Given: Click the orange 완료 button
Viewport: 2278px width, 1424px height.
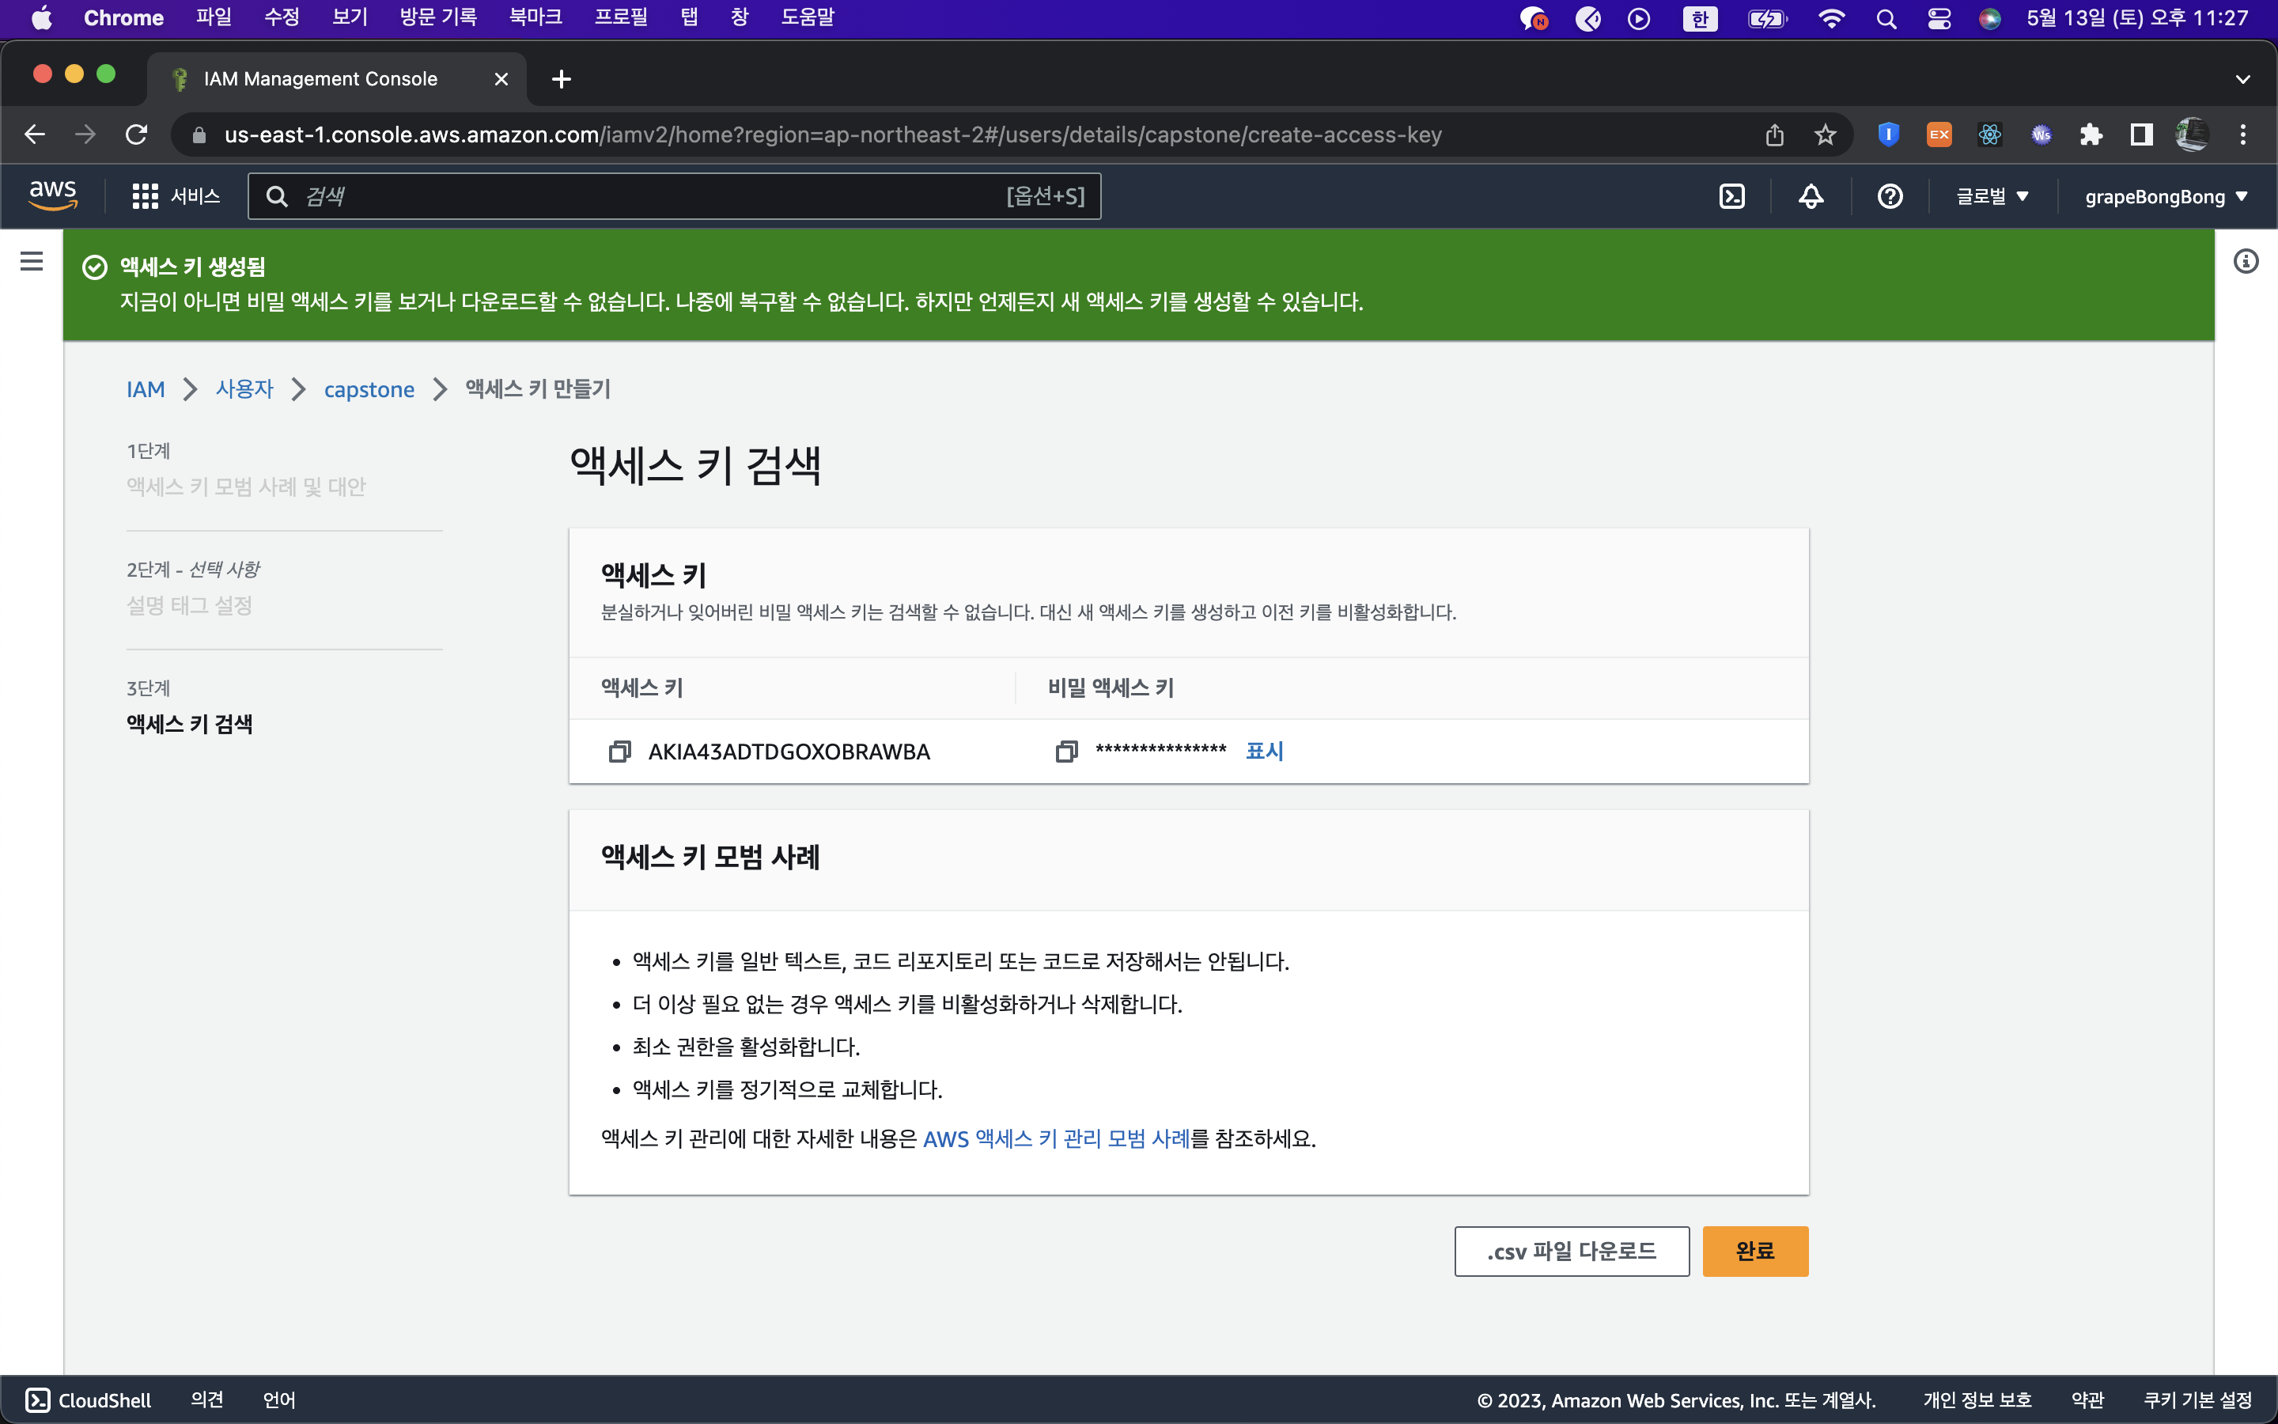Looking at the screenshot, I should click(x=1754, y=1251).
